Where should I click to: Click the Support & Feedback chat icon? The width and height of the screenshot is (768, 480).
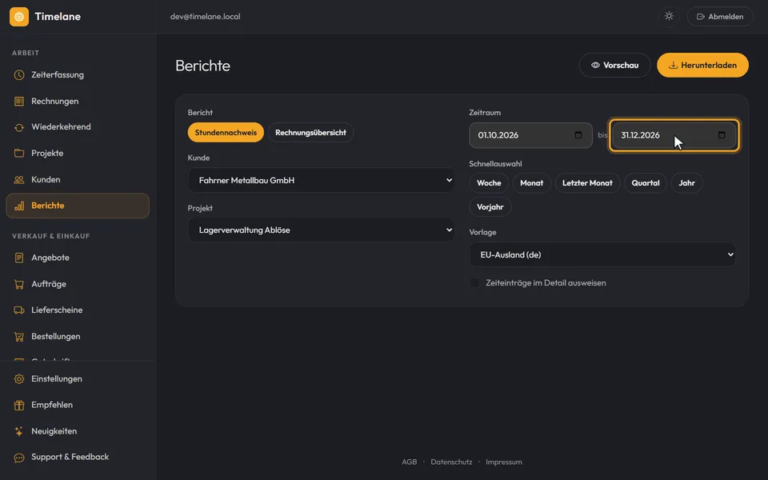pyautogui.click(x=19, y=458)
